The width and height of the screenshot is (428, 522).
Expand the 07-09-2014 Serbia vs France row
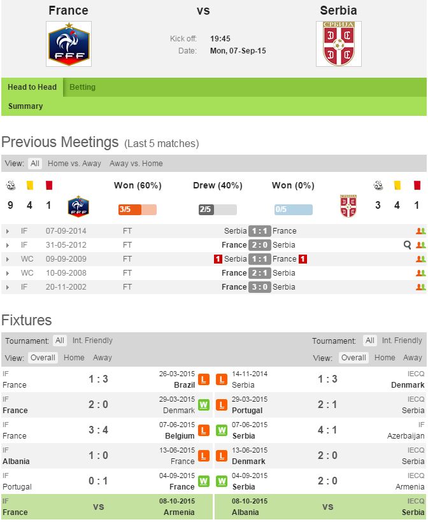coord(7,231)
